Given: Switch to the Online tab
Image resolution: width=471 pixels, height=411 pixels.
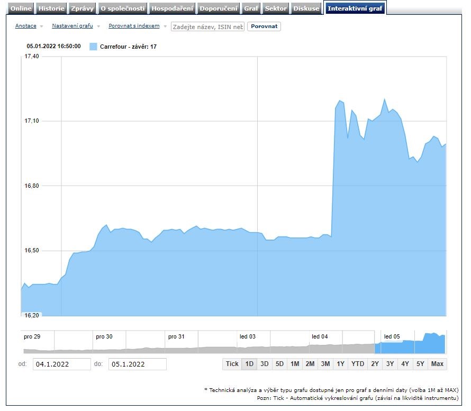Looking at the screenshot, I should click(x=22, y=8).
